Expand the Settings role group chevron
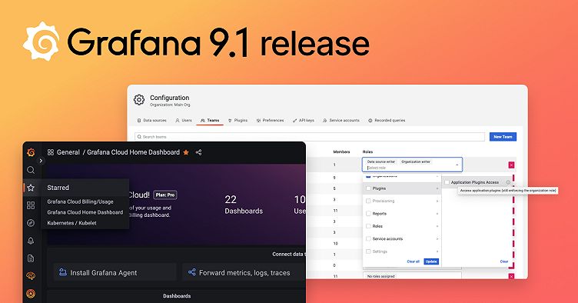578x303 pixels. pos(437,251)
